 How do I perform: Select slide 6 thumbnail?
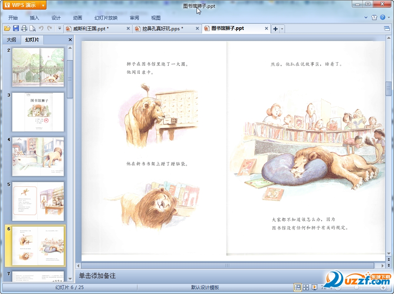coord(38,246)
